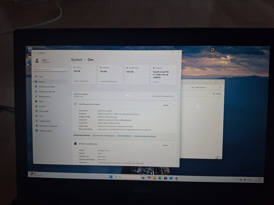Select the Produkt-ID value text
Image resolution: width=274 pixels, height=205 pixels.
(x=109, y=123)
